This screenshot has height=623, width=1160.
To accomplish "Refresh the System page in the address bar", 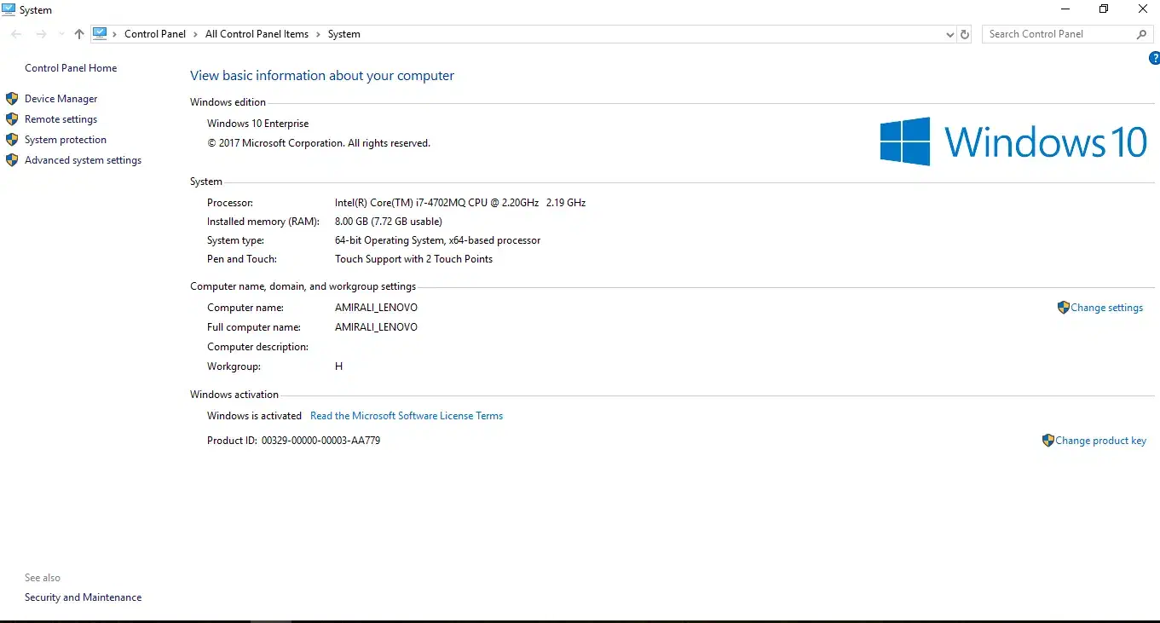I will (x=965, y=34).
